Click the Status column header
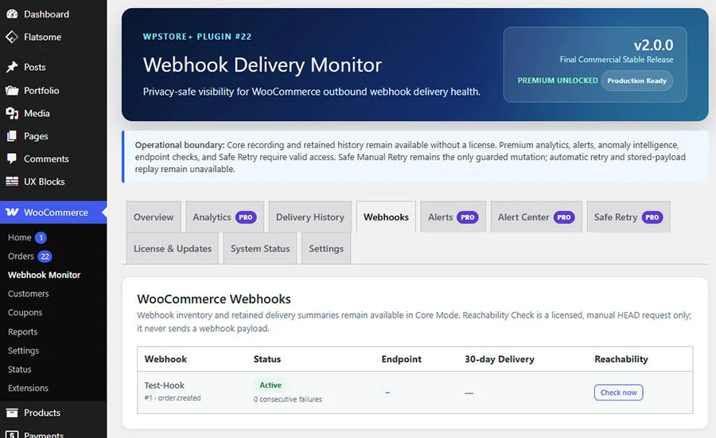The width and height of the screenshot is (716, 438). (x=267, y=359)
